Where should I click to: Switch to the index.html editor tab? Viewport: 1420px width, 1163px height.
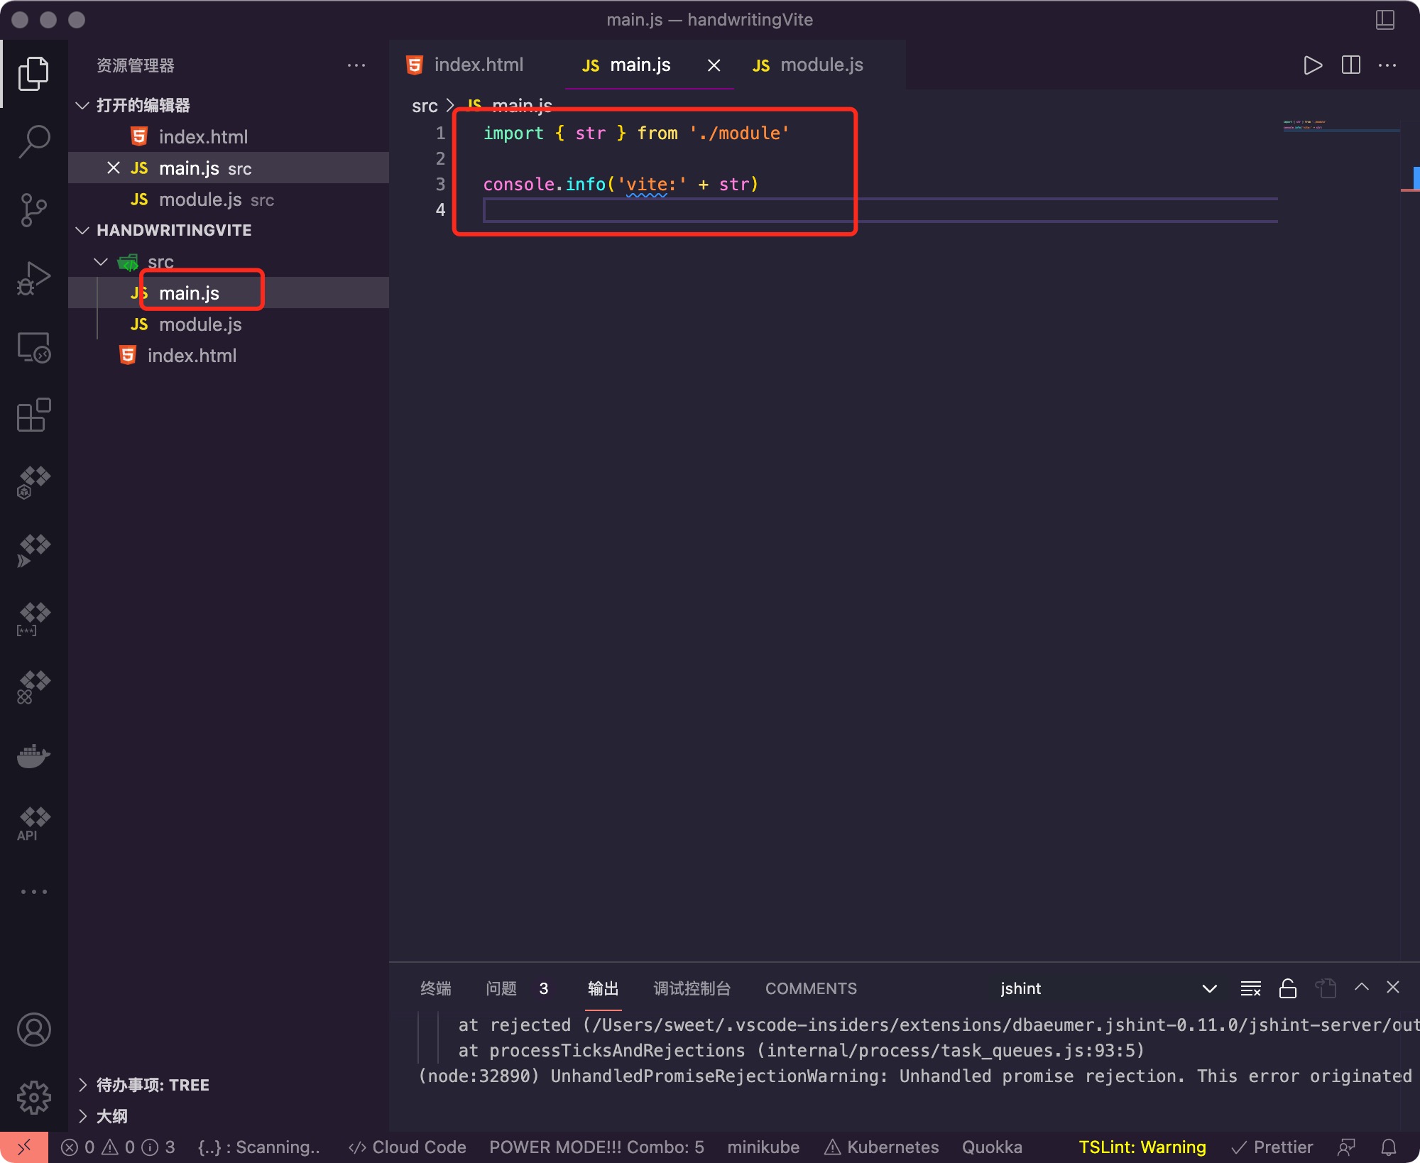coord(478,65)
